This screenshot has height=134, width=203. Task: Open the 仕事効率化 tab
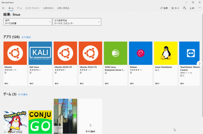click(48, 8)
